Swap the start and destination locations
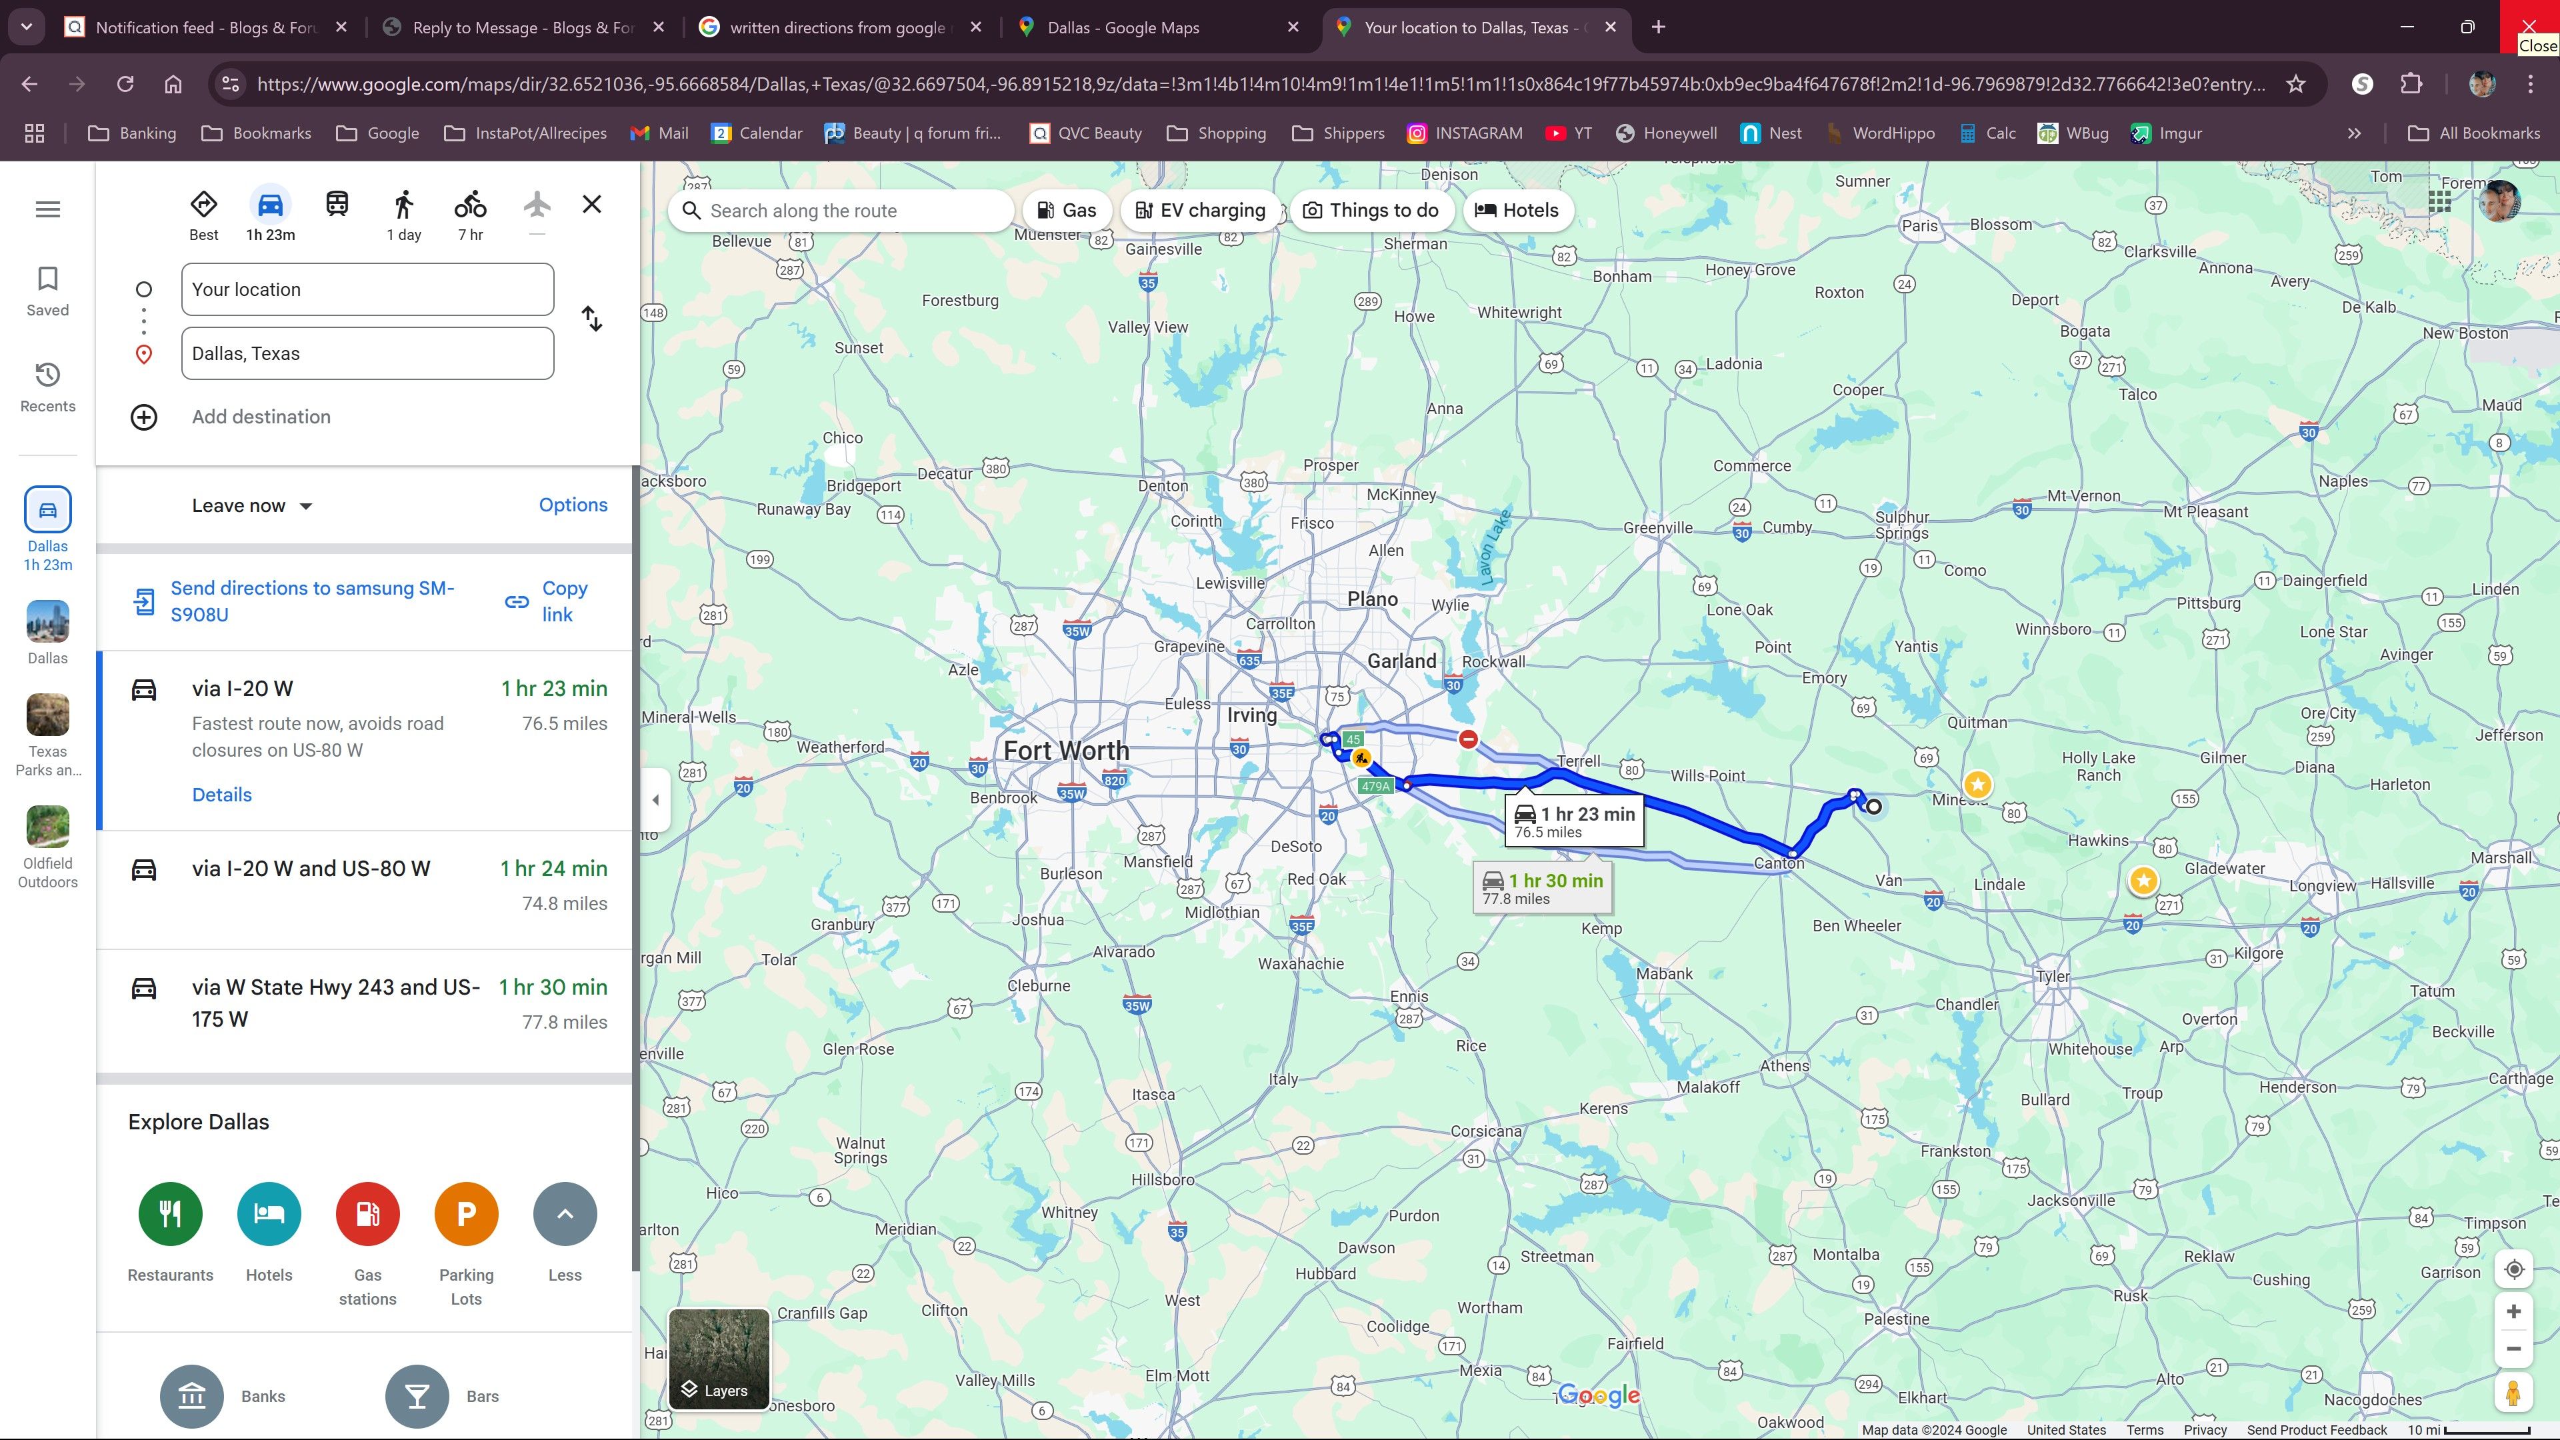 click(591, 319)
